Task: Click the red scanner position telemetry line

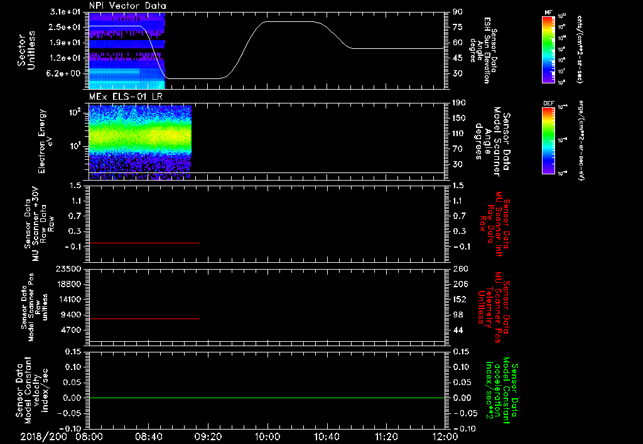Action: [x=144, y=319]
